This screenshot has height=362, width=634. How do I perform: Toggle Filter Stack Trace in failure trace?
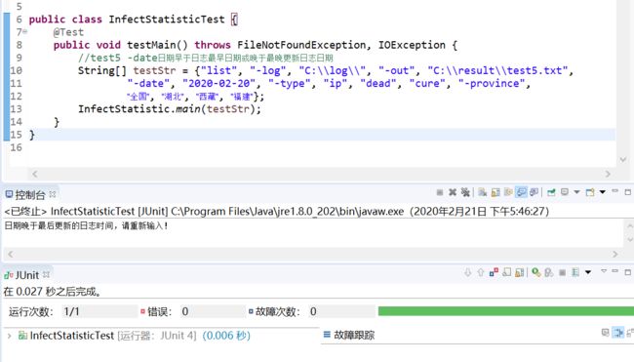pyautogui.click(x=618, y=333)
